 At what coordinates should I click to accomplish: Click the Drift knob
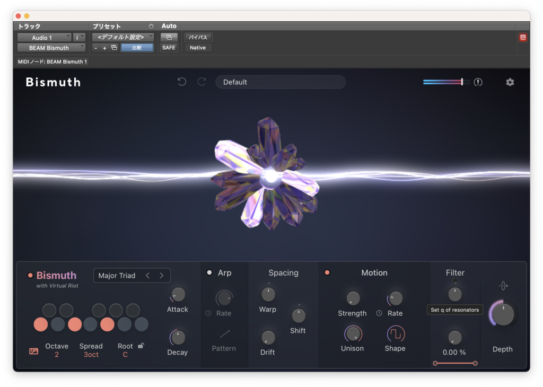[268, 338]
